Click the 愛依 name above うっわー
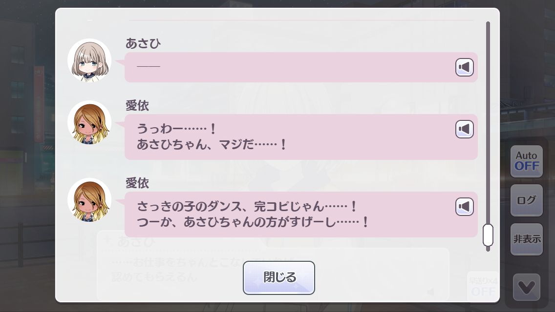 [137, 105]
